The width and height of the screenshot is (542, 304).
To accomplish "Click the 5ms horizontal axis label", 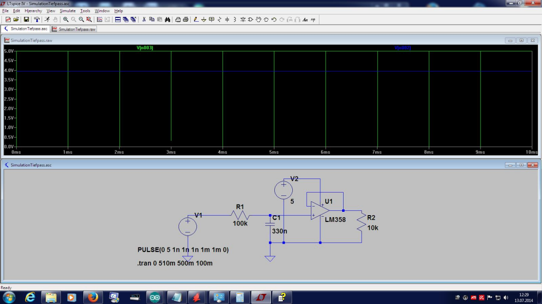I will [274, 152].
